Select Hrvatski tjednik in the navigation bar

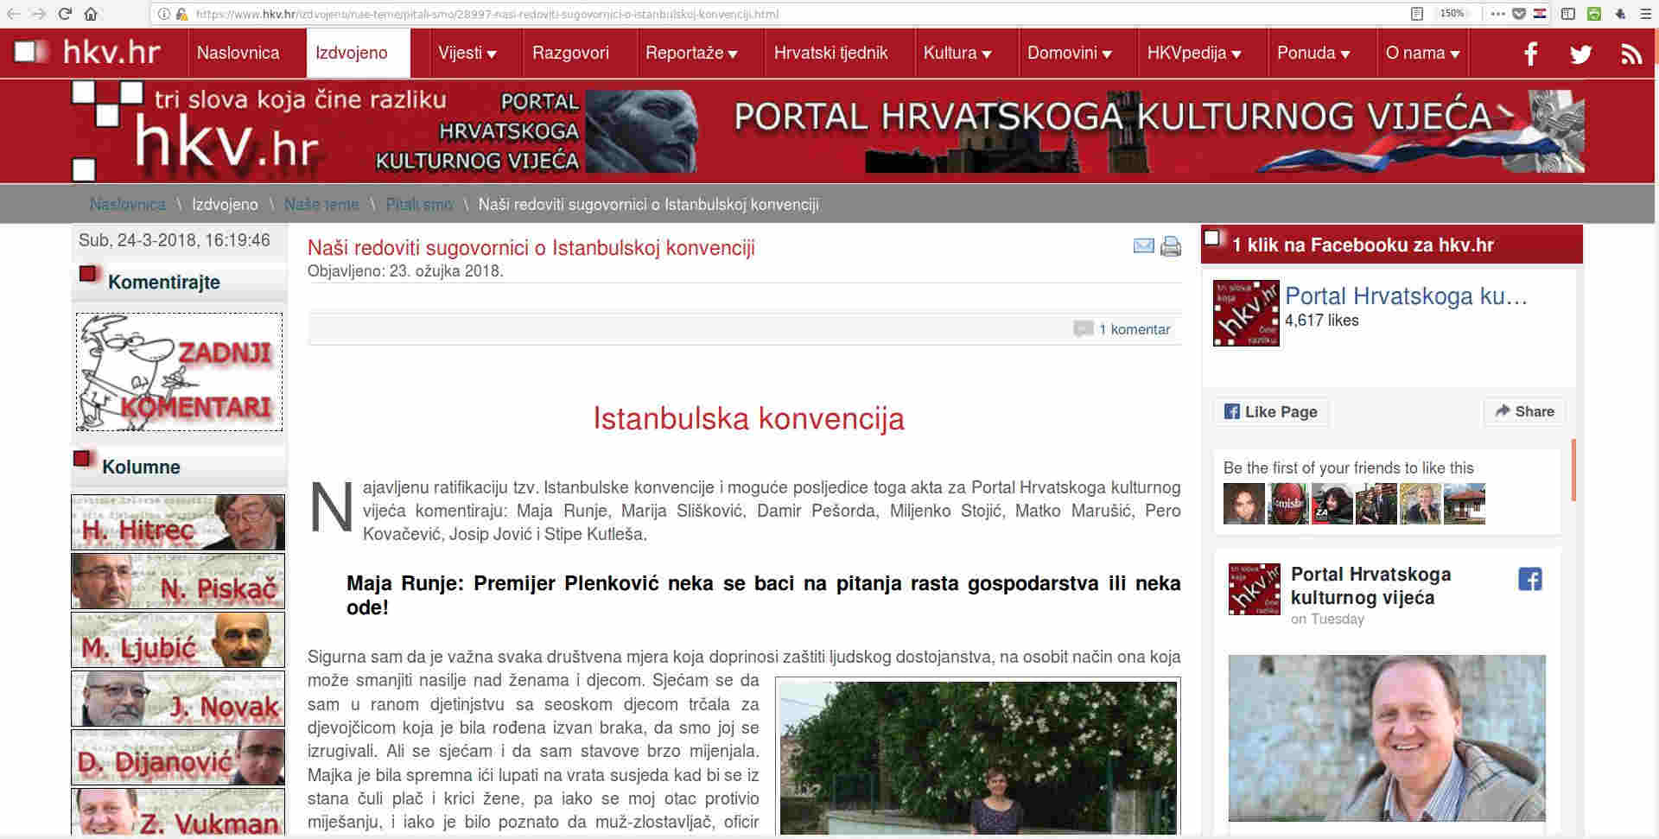click(x=830, y=54)
